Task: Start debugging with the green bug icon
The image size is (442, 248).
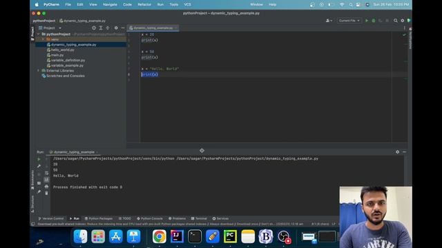Action: [x=374, y=21]
